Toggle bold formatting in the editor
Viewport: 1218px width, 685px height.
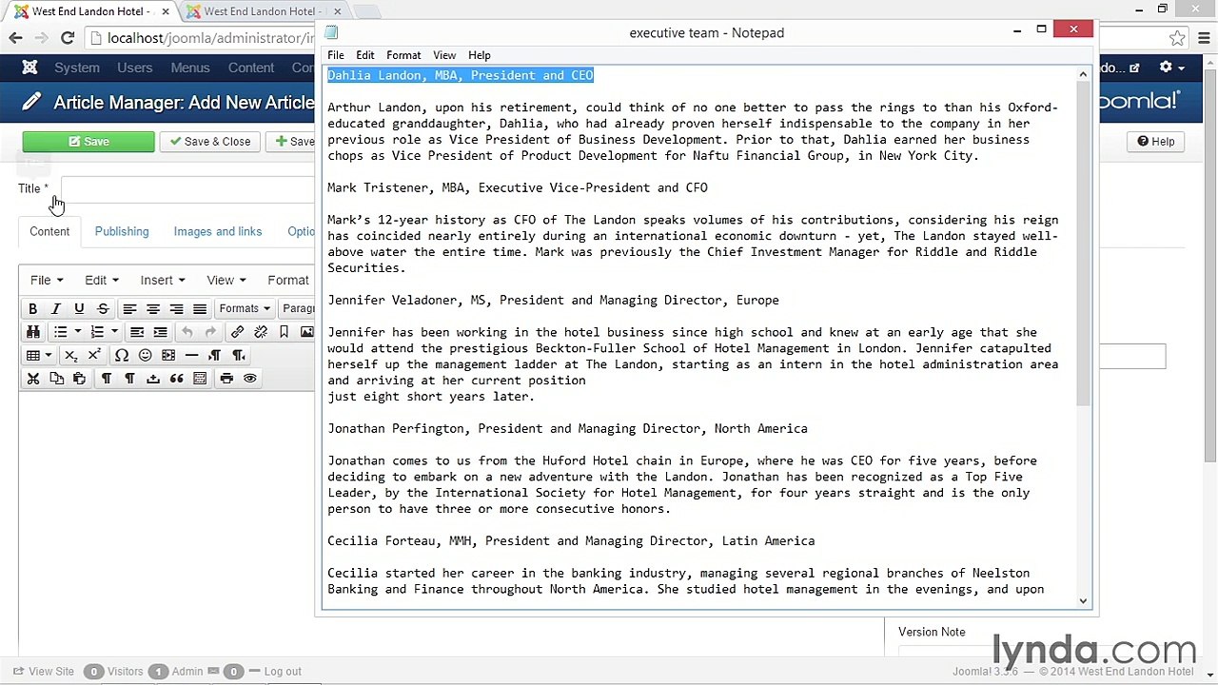point(32,308)
